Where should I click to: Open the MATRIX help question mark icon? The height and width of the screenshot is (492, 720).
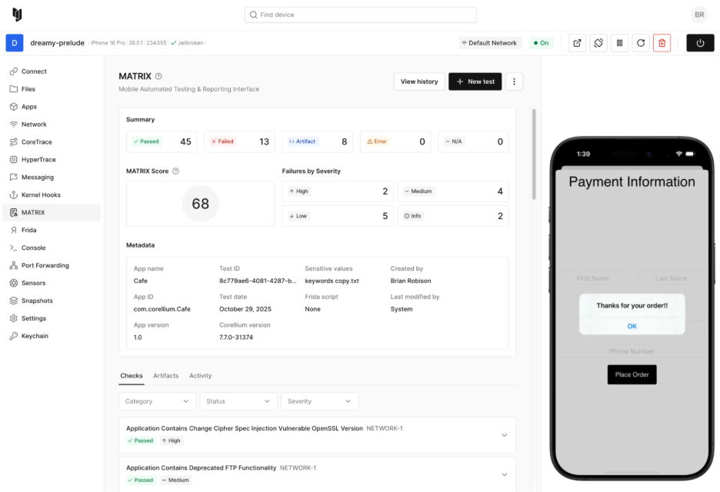[x=158, y=76]
